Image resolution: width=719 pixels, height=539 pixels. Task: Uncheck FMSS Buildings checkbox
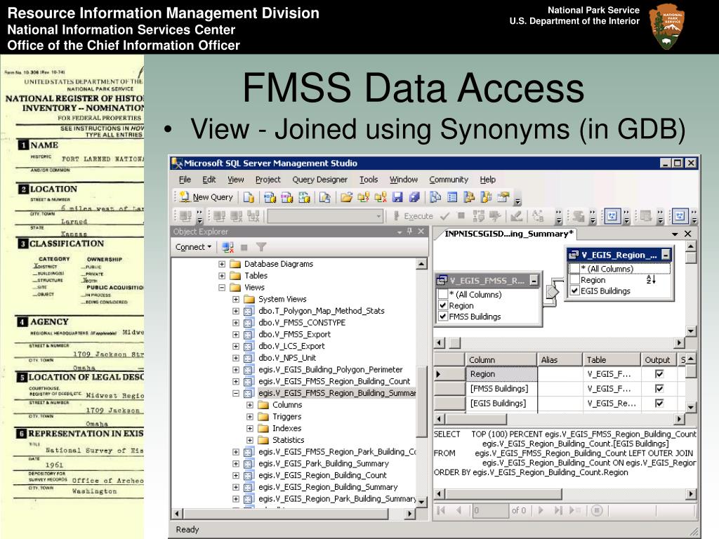click(443, 317)
